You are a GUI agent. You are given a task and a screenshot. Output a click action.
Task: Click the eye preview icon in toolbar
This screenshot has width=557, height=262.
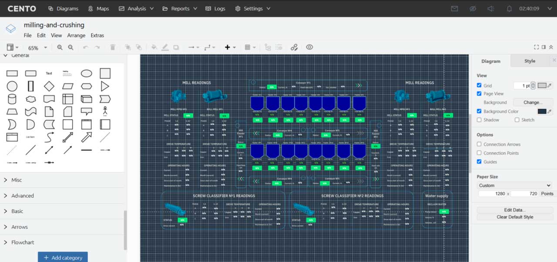(x=309, y=47)
